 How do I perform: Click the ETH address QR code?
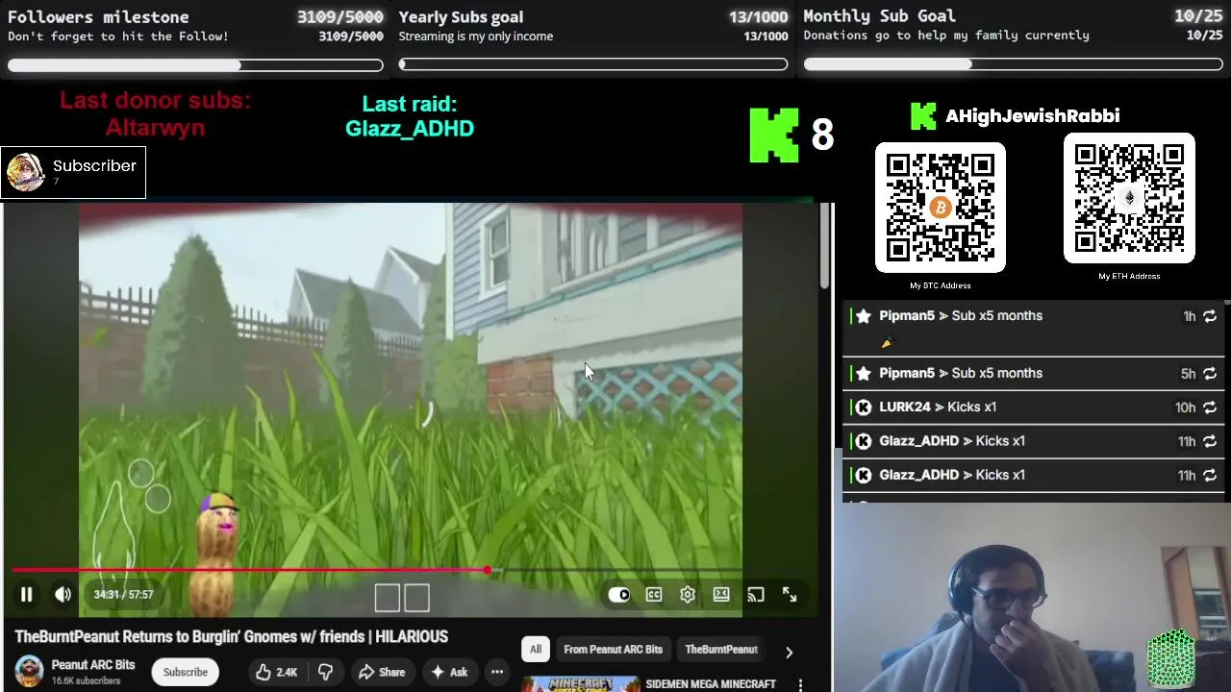coord(1129,198)
